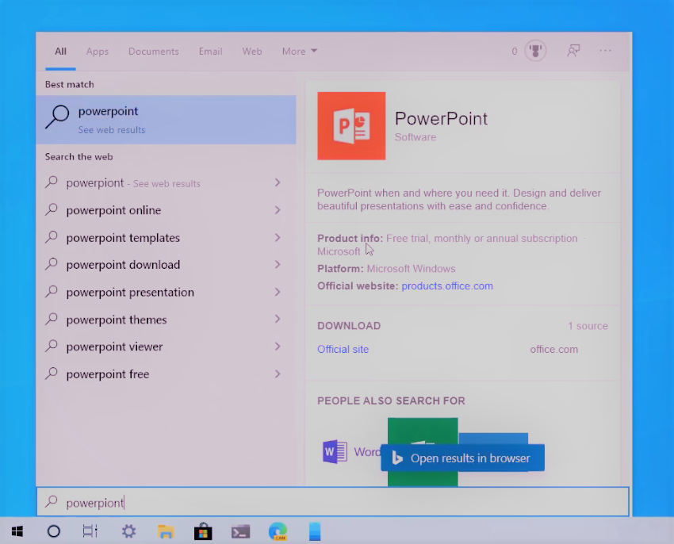
Task: Select the best match powerpoint result
Action: pyautogui.click(x=167, y=120)
